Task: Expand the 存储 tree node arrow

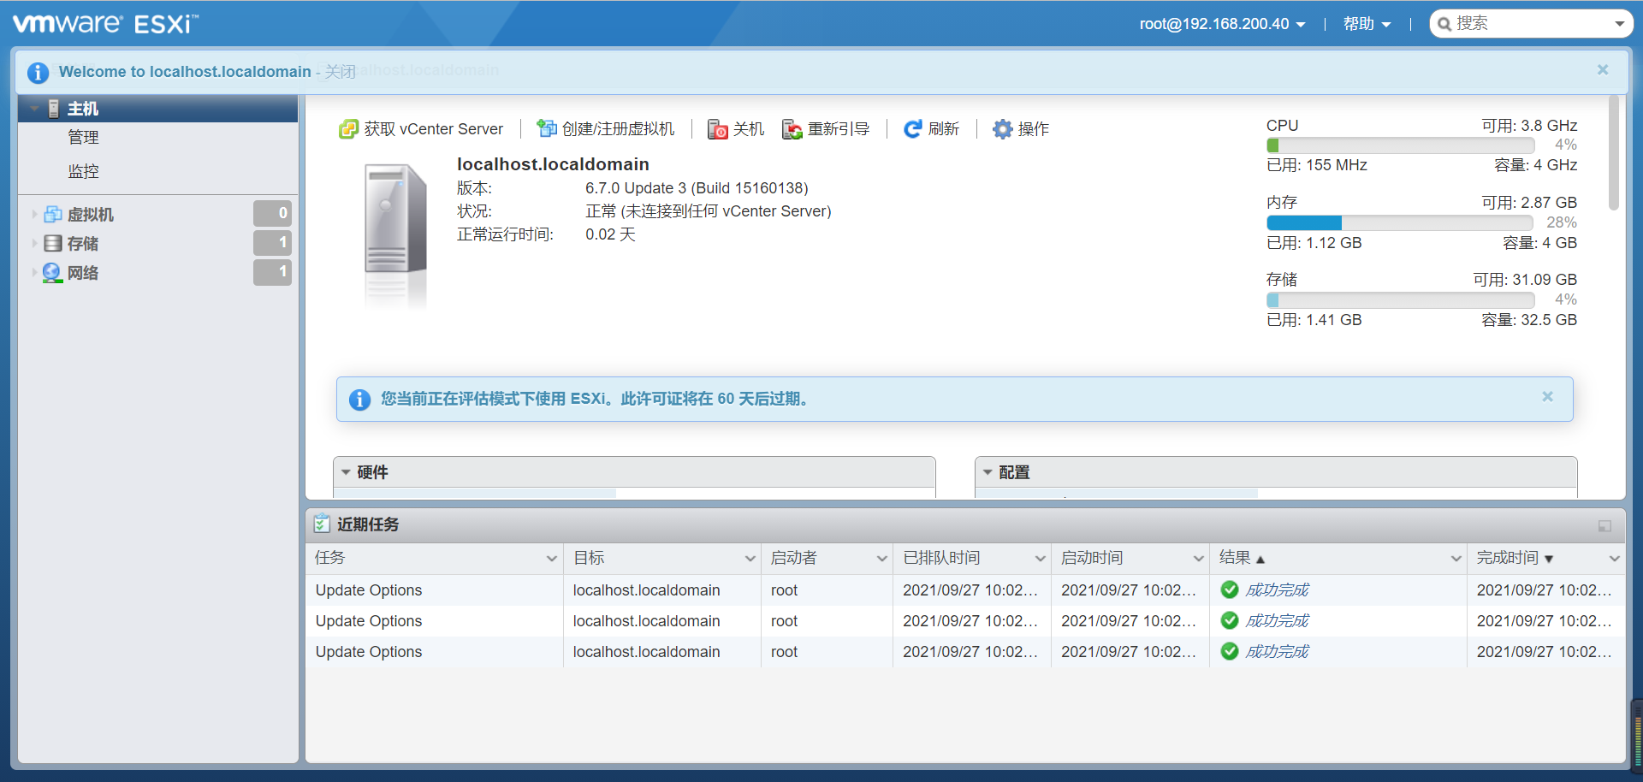Action: tap(34, 243)
